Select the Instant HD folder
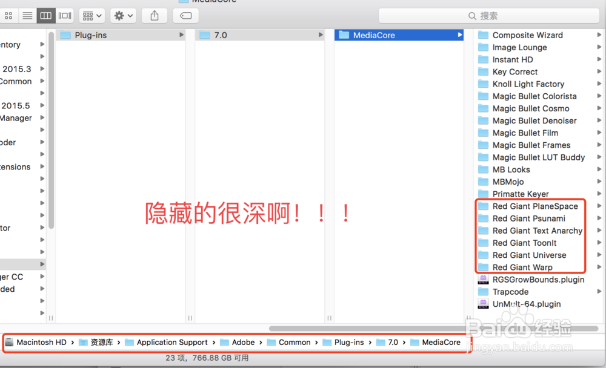The image size is (606, 368). (539, 59)
